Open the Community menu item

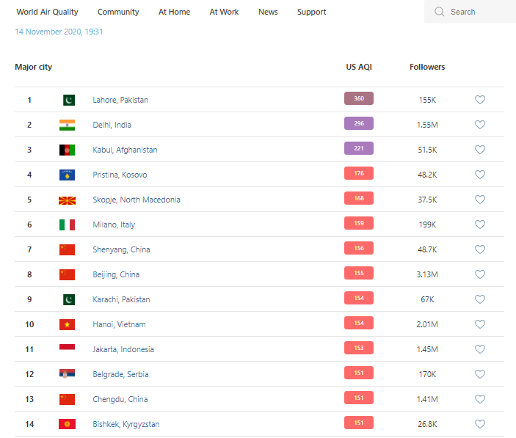pyautogui.click(x=118, y=12)
